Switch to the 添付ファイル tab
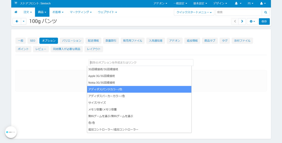Screen dimensions: 282x143 point(242,41)
